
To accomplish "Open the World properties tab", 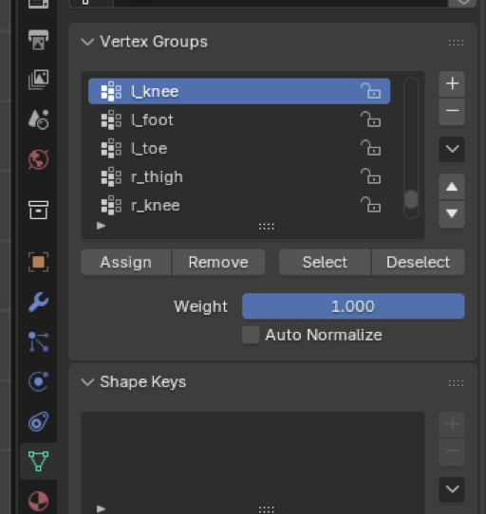I will [38, 159].
